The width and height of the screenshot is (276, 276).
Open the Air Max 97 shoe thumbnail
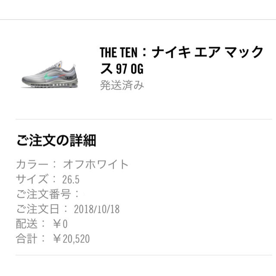pos(50,74)
